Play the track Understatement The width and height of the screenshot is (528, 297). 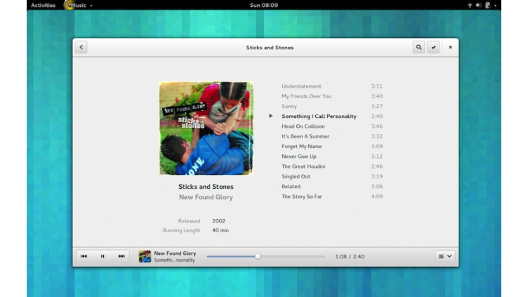[301, 86]
